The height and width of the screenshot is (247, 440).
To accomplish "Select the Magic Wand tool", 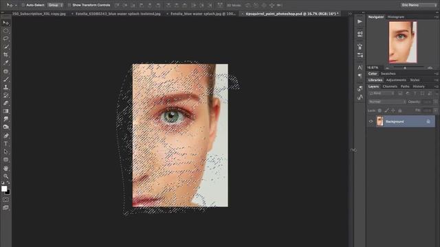I will 6,47.
